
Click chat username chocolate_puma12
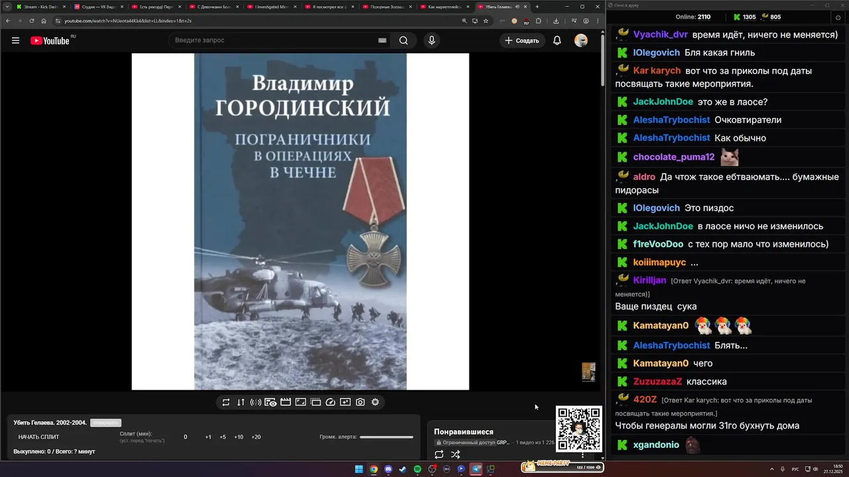[674, 157]
